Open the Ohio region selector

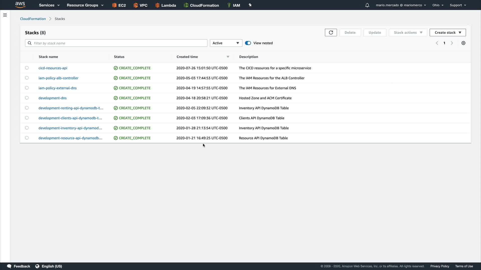point(438,5)
